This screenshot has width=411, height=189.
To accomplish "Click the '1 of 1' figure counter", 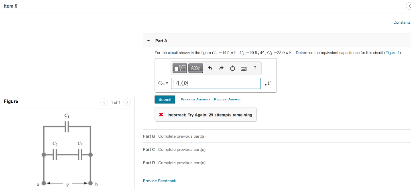I will pos(116,102).
